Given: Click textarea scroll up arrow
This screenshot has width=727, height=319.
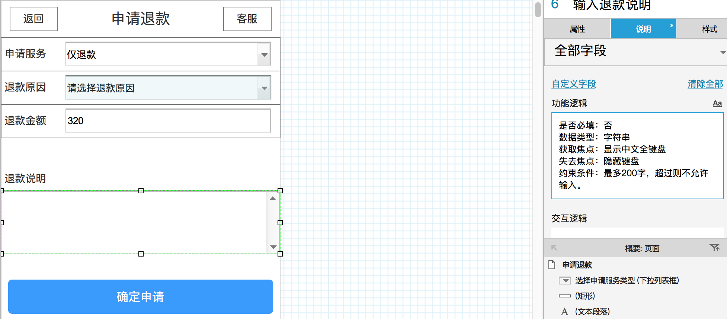Looking at the screenshot, I should click(273, 199).
